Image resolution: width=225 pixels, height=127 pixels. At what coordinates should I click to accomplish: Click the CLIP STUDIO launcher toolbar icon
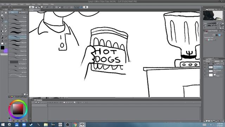[31, 7]
